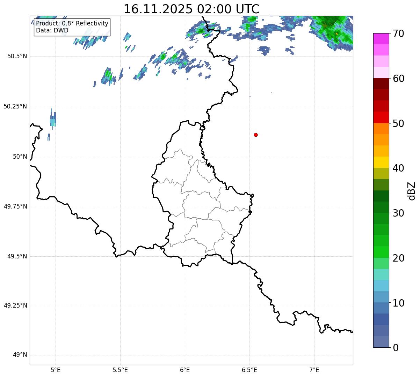Screen dimensions: 420x377
Task: Click the colorbar tick label 40
Action: pyautogui.click(x=398, y=168)
